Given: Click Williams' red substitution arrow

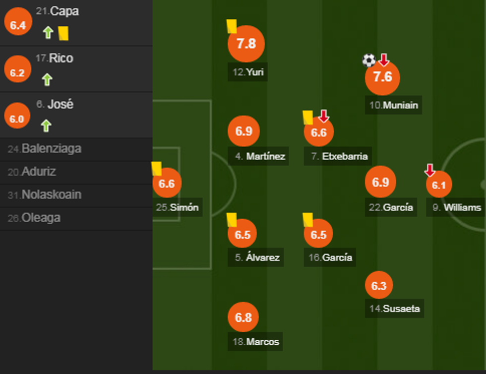Looking at the screenshot, I should click(430, 170).
